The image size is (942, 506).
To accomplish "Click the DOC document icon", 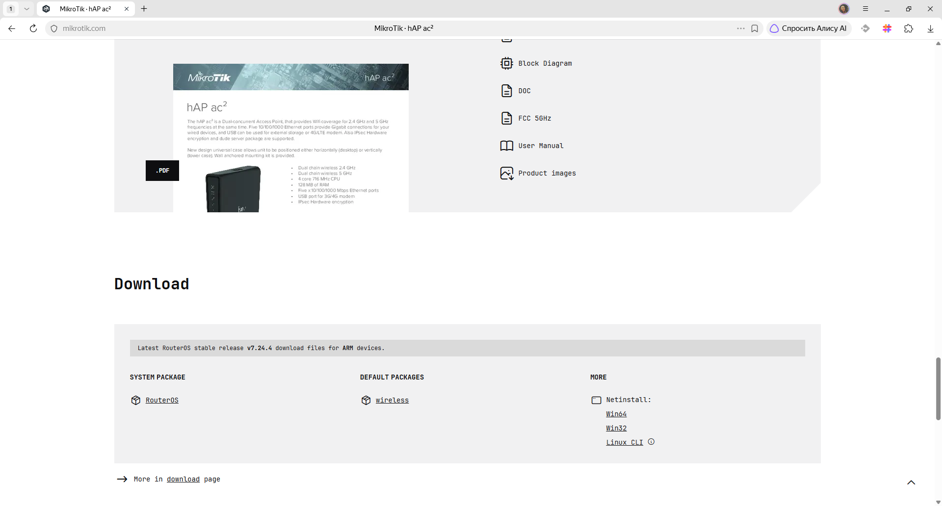I will click(506, 91).
